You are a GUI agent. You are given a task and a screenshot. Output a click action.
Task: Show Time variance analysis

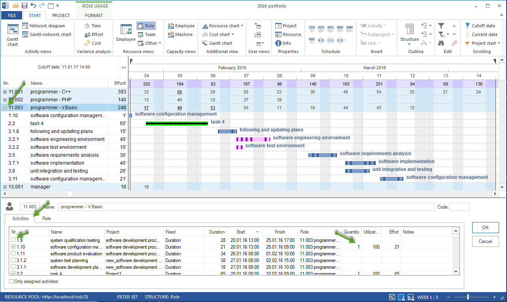[93, 26]
